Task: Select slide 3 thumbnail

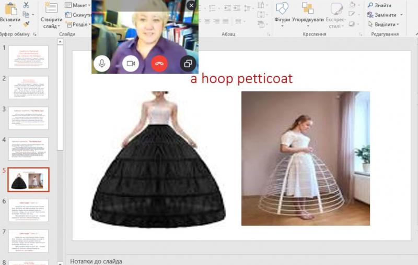Action: [29, 118]
